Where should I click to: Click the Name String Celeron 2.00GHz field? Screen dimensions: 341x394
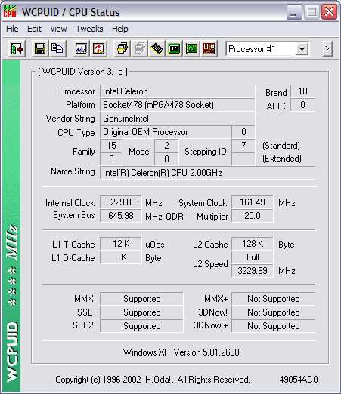click(x=207, y=173)
